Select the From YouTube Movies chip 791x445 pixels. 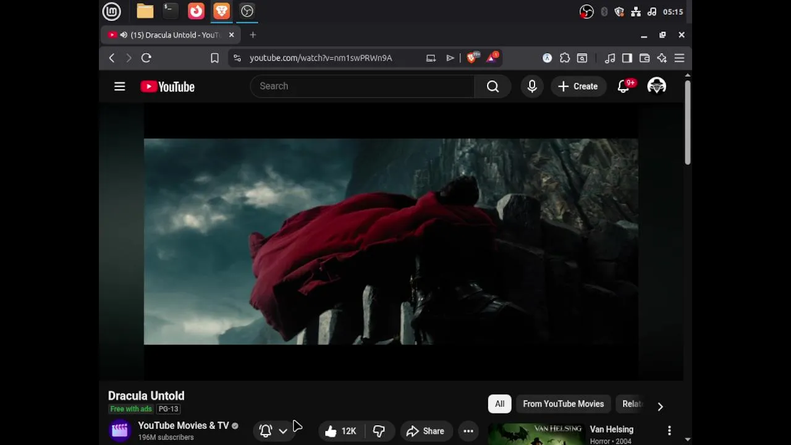pyautogui.click(x=564, y=404)
